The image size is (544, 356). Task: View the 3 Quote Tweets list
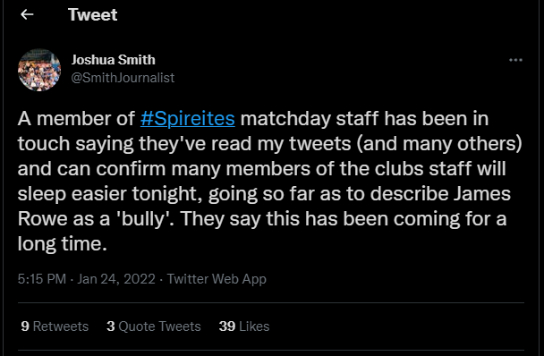[x=154, y=326]
